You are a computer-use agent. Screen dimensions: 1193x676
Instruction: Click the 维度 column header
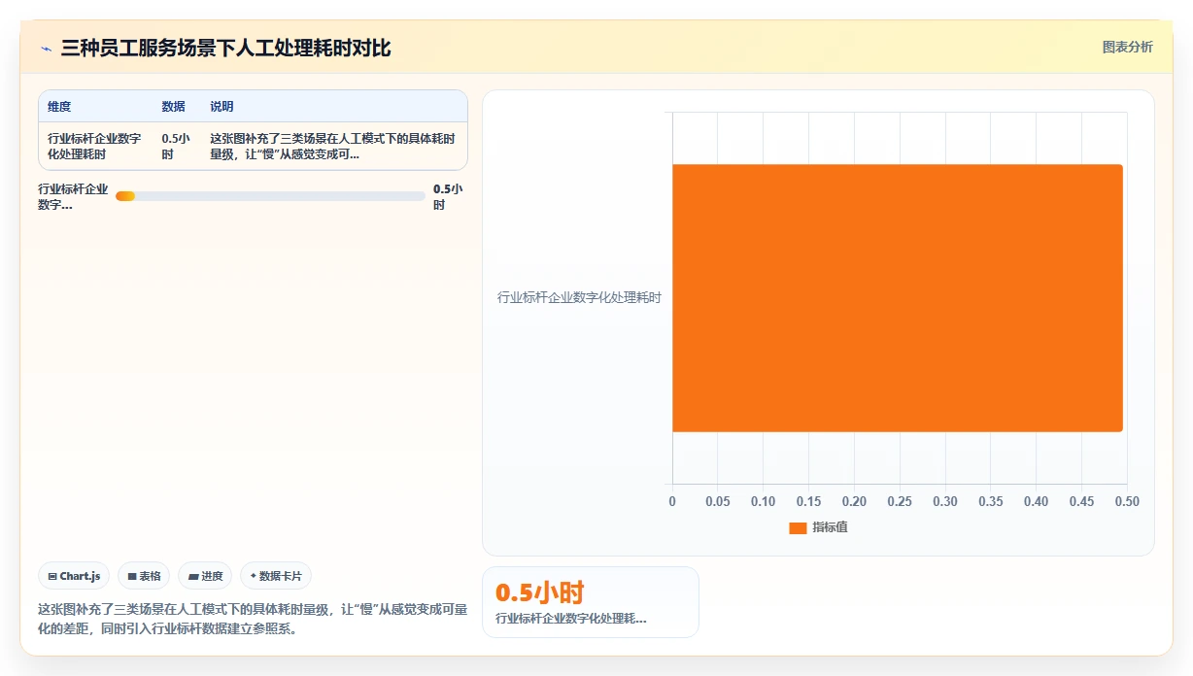click(59, 107)
